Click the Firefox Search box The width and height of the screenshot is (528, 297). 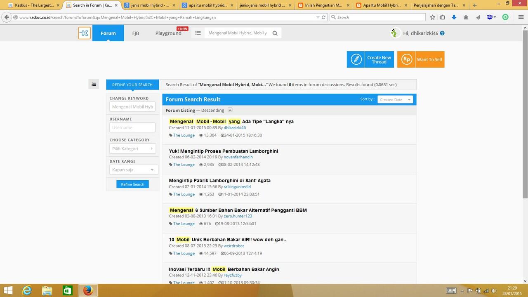point(377,17)
